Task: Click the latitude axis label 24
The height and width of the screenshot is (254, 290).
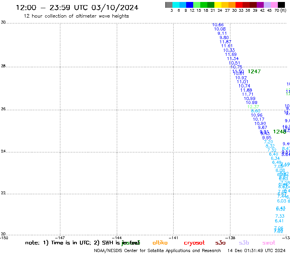Action: (3, 151)
